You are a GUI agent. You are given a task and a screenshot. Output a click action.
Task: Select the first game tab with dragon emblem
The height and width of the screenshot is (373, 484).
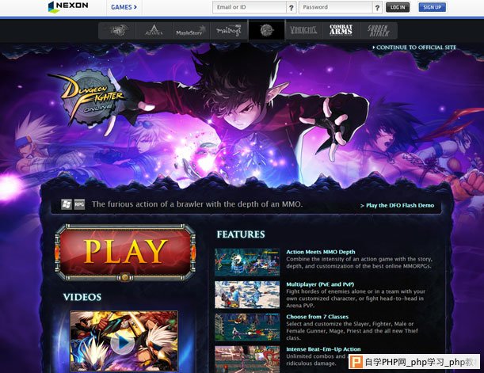(x=117, y=30)
